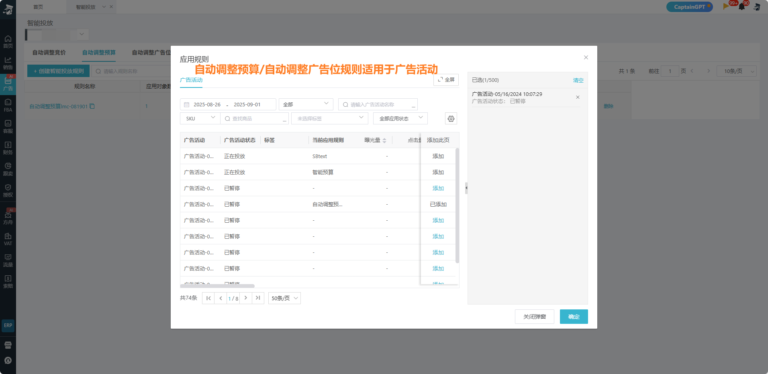Screen dimensions: 768x374
Task: Click 添加 in the 智能预算 row
Action: (438, 172)
